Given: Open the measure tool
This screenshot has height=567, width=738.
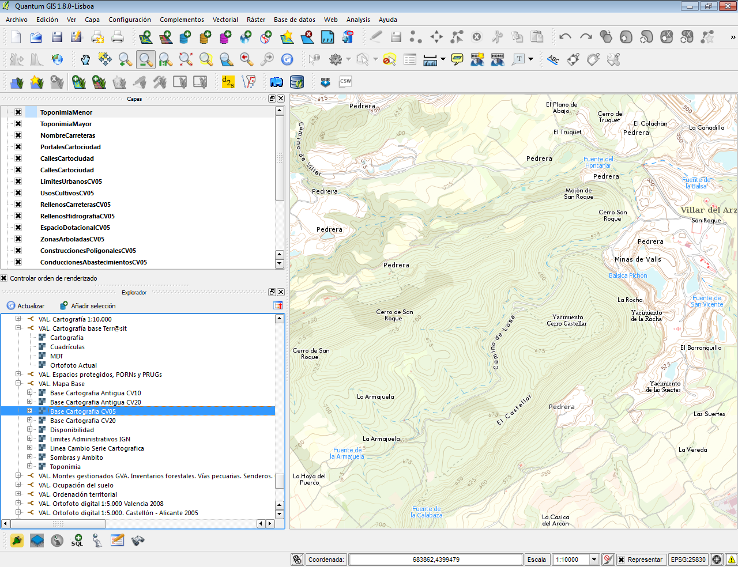Looking at the screenshot, I should 430,59.
